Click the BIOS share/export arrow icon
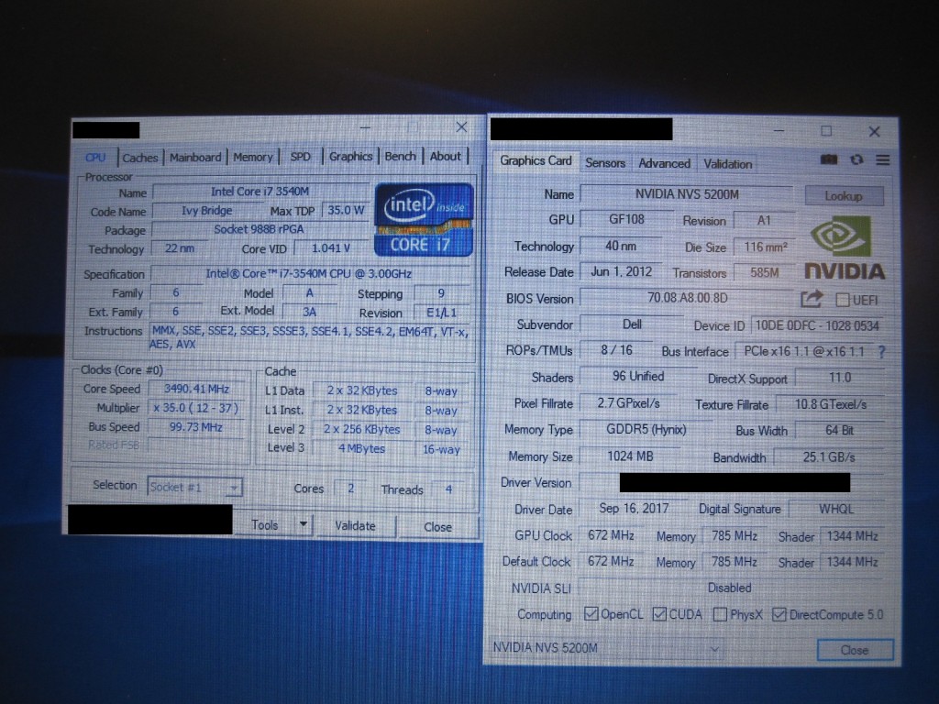 click(x=812, y=298)
